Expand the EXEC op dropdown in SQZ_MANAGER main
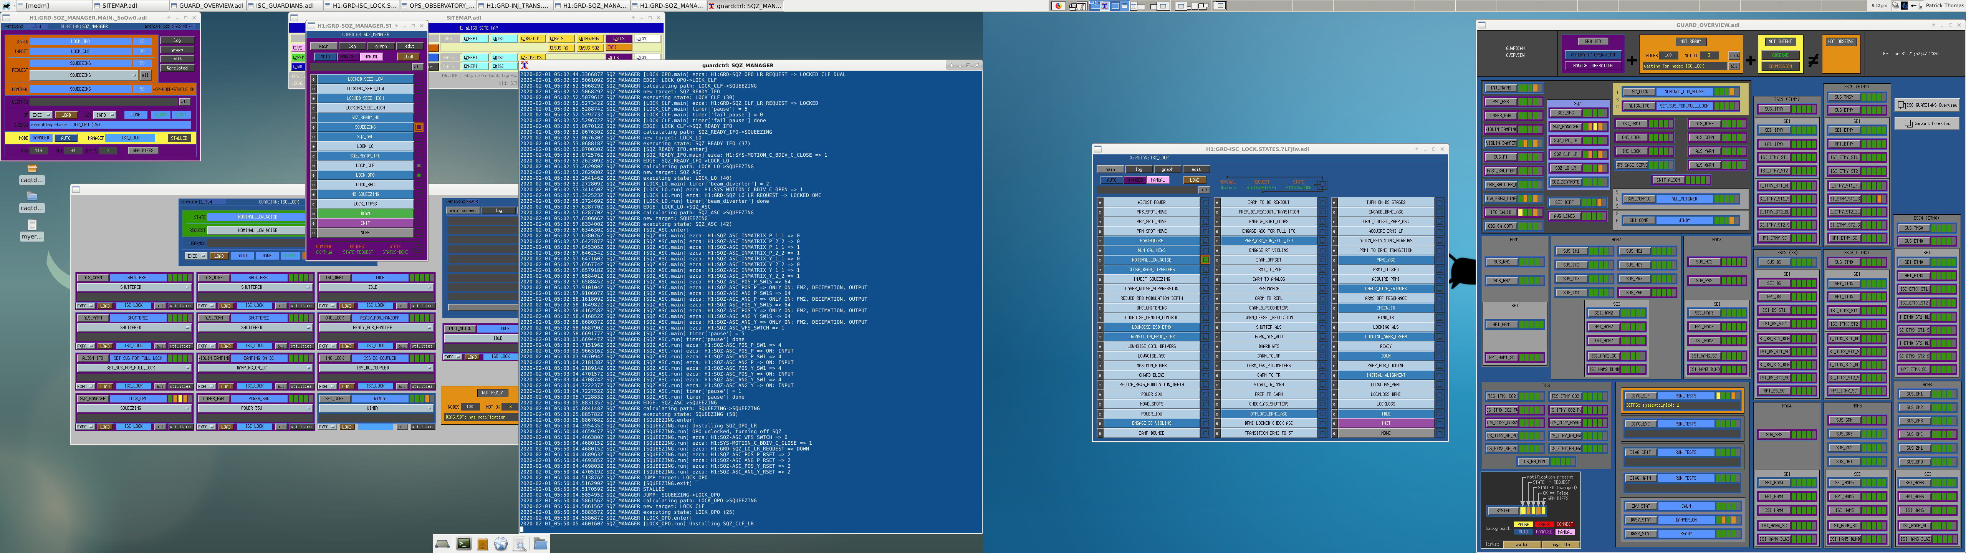This screenshot has height=553, width=1966. click(x=40, y=115)
